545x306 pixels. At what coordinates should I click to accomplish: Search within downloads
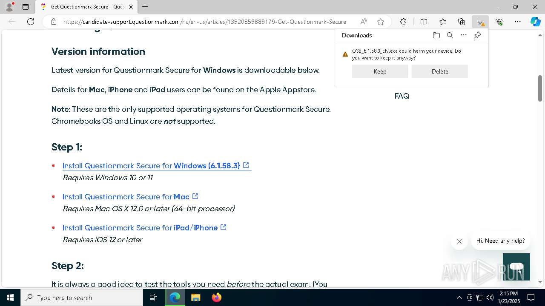pos(450,35)
